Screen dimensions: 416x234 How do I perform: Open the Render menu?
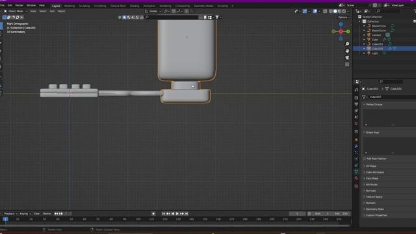(x=19, y=5)
